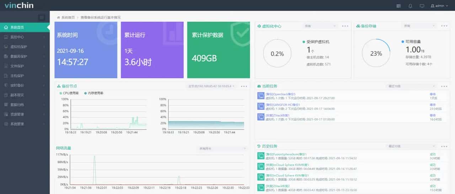Viewport: 455px width, 194px height.
Task: Click the 虚拟化中心 panel title icon
Action: coord(259,26)
